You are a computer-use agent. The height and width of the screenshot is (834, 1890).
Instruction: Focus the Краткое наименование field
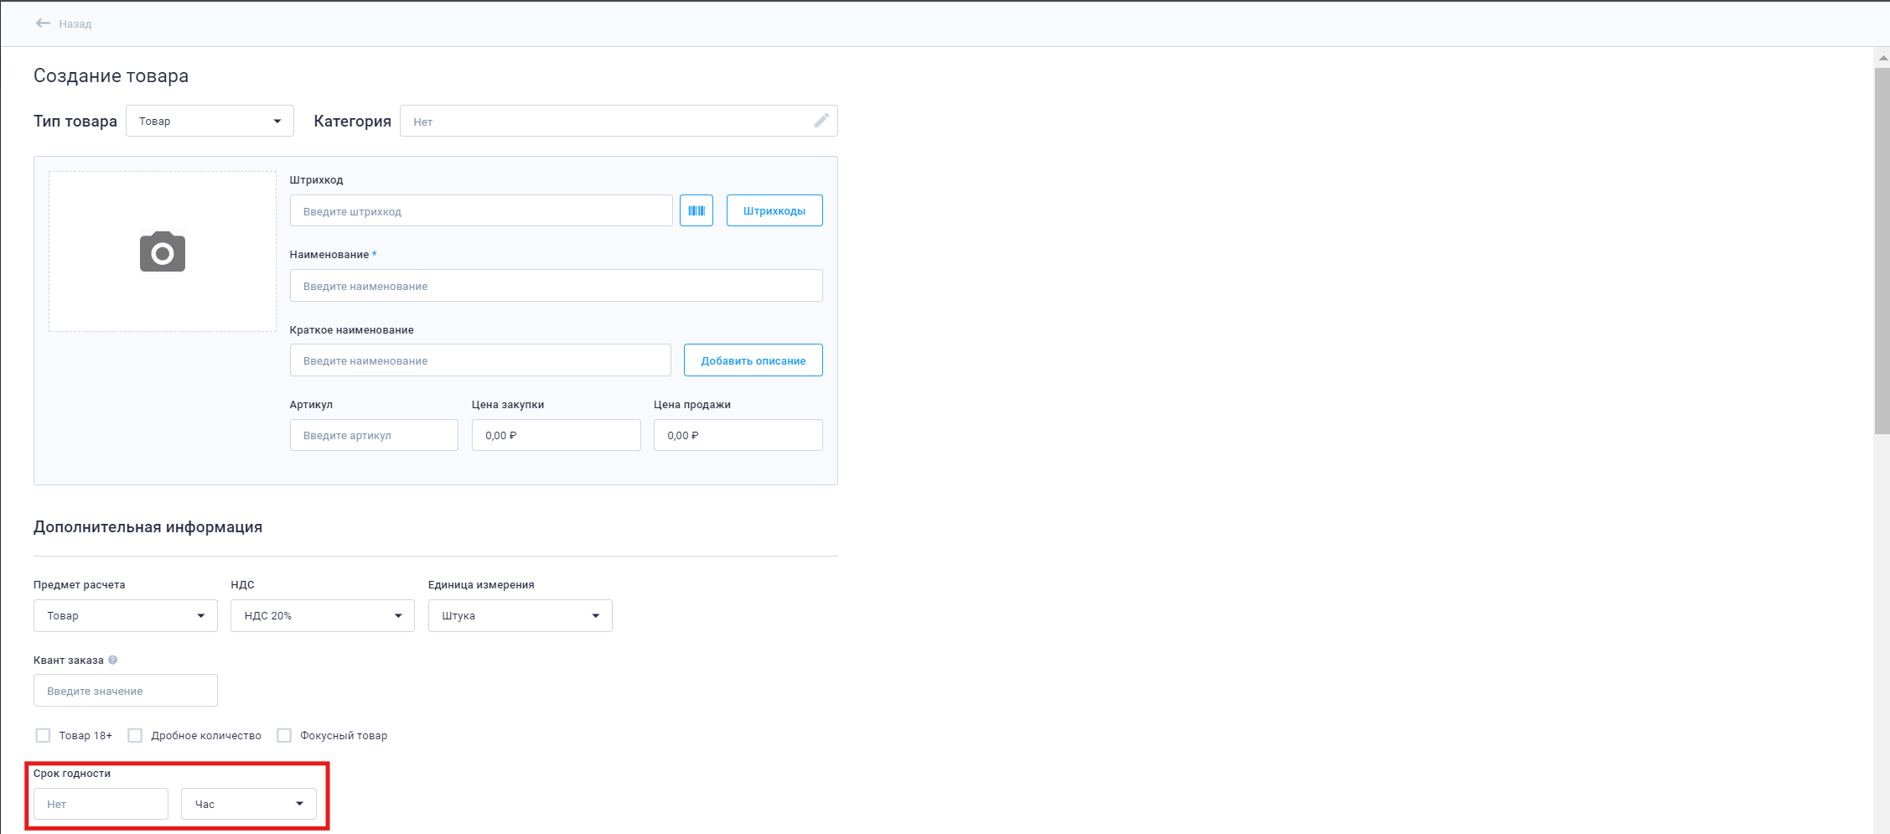[480, 360]
